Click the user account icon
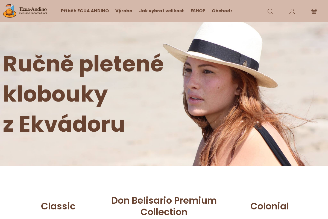The image size is (328, 219). [x=292, y=11]
